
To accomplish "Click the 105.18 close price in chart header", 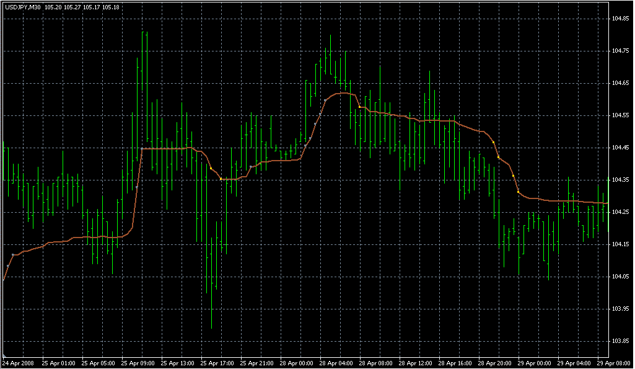I will click(x=111, y=7).
